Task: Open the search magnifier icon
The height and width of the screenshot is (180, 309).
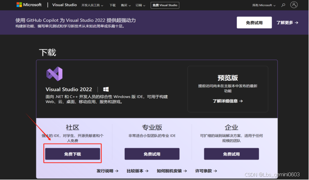Action: pyautogui.click(x=283, y=5)
